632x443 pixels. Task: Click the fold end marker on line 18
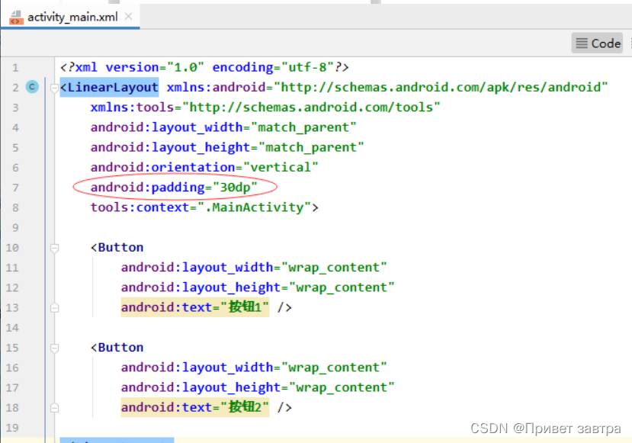coord(54,408)
